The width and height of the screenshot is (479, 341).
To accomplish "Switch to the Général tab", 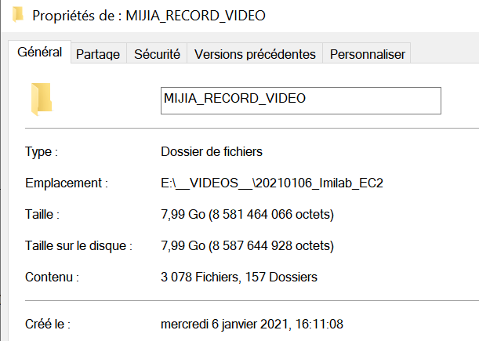I will pyautogui.click(x=40, y=52).
